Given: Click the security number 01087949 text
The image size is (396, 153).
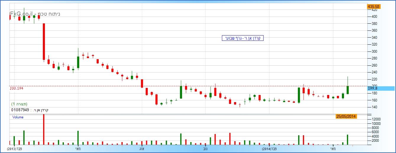Looking at the screenshot, I should pyautogui.click(x=20, y=110).
